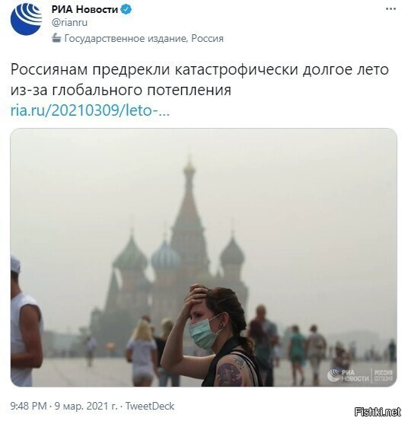
Task: Click the state media label icon
Action: pos(56,38)
